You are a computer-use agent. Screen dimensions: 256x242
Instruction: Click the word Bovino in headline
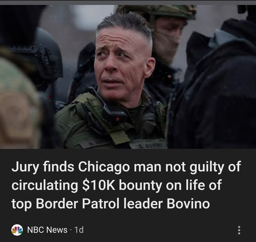point(188,204)
